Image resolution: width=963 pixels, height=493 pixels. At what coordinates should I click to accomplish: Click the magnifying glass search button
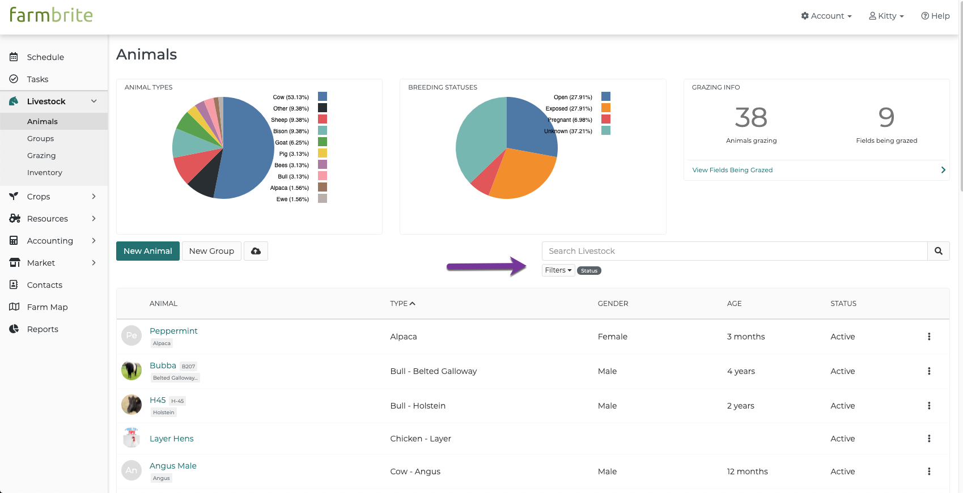[x=939, y=251]
